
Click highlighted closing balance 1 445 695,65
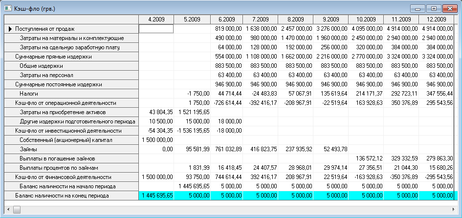(x=156, y=196)
